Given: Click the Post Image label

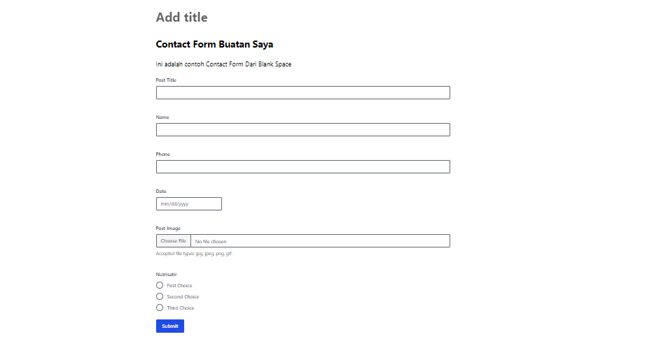Looking at the screenshot, I should point(168,229).
